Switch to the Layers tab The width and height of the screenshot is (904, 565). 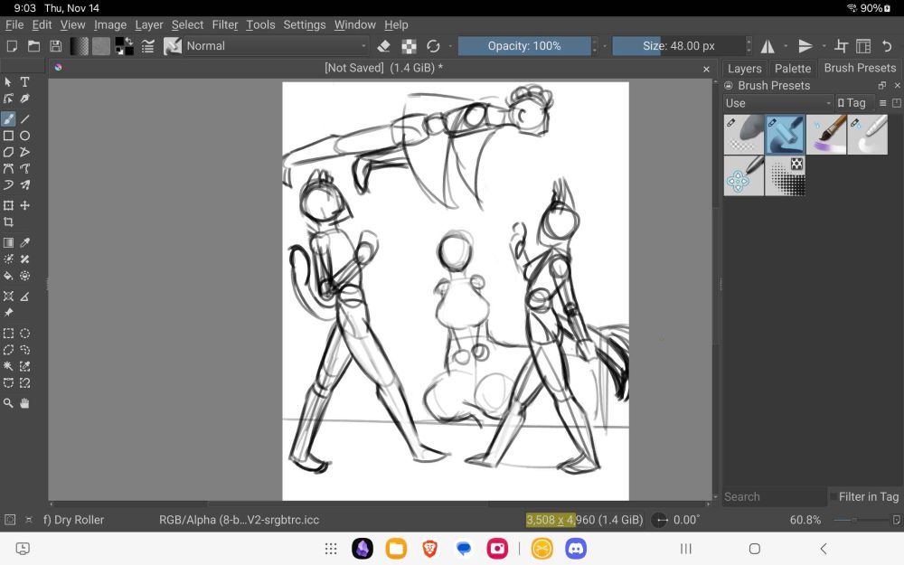tap(744, 69)
